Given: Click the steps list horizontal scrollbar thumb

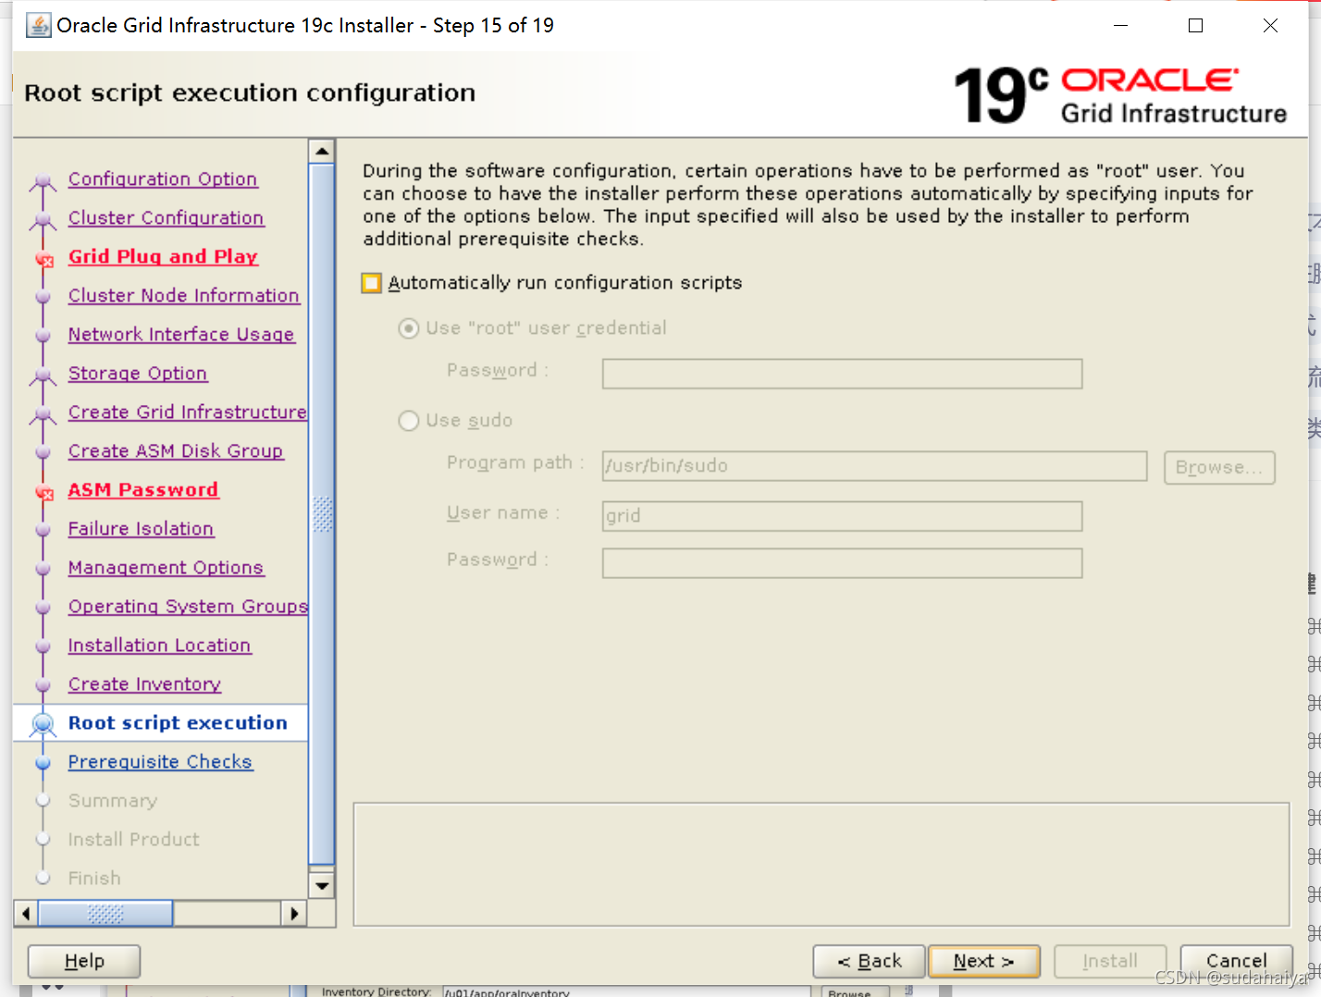Looking at the screenshot, I should coord(105,914).
